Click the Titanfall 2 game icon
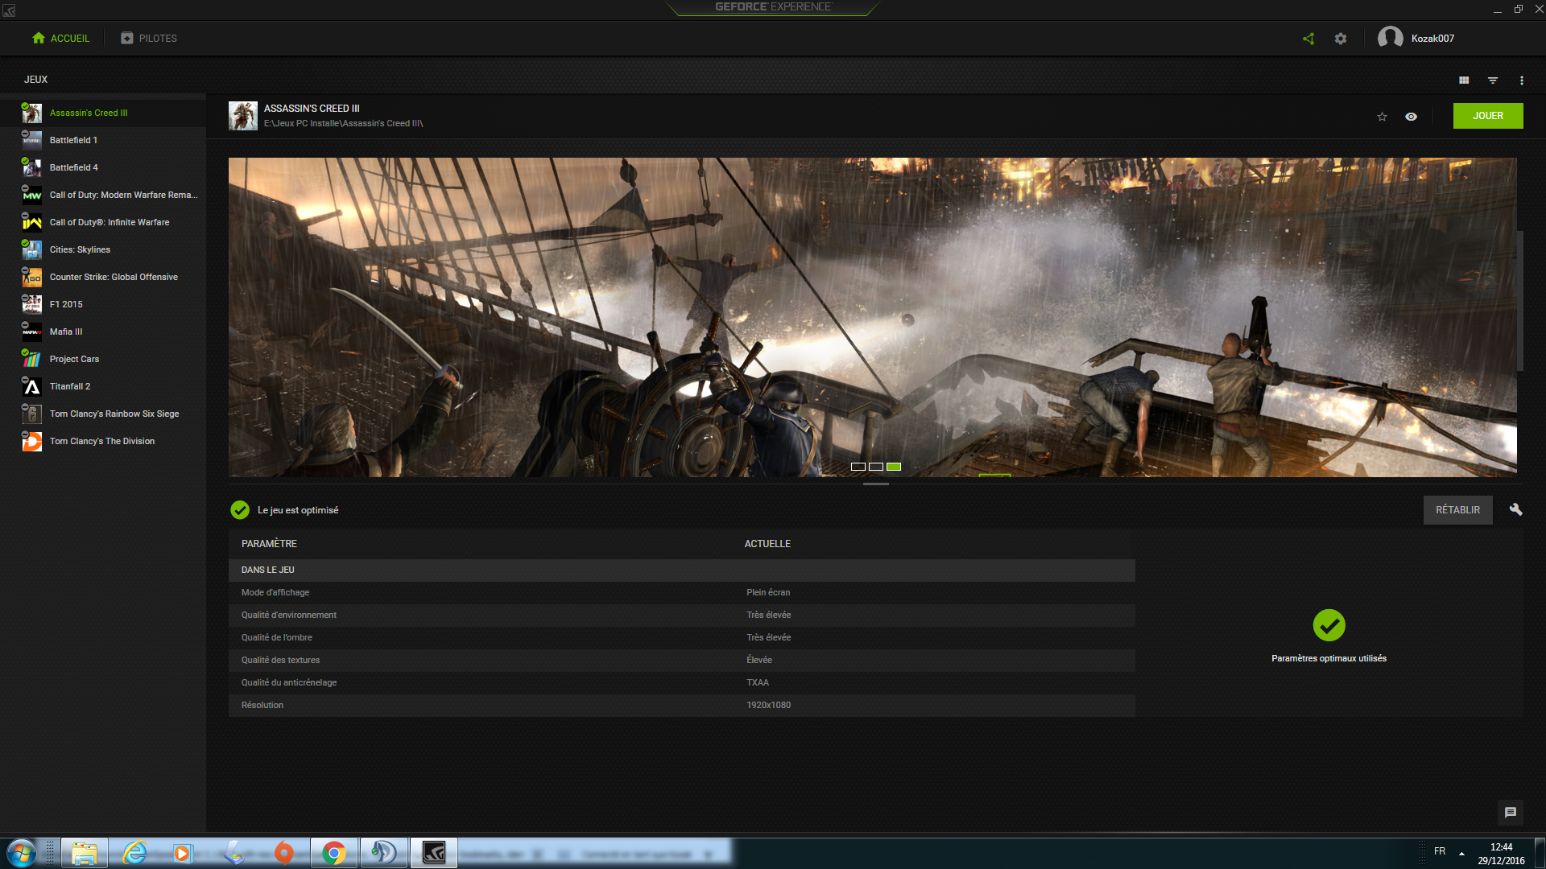 pos(32,387)
